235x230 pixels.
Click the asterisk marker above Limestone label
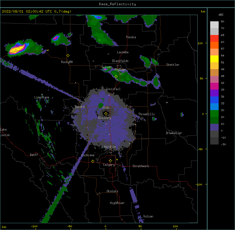[x=42, y=95]
